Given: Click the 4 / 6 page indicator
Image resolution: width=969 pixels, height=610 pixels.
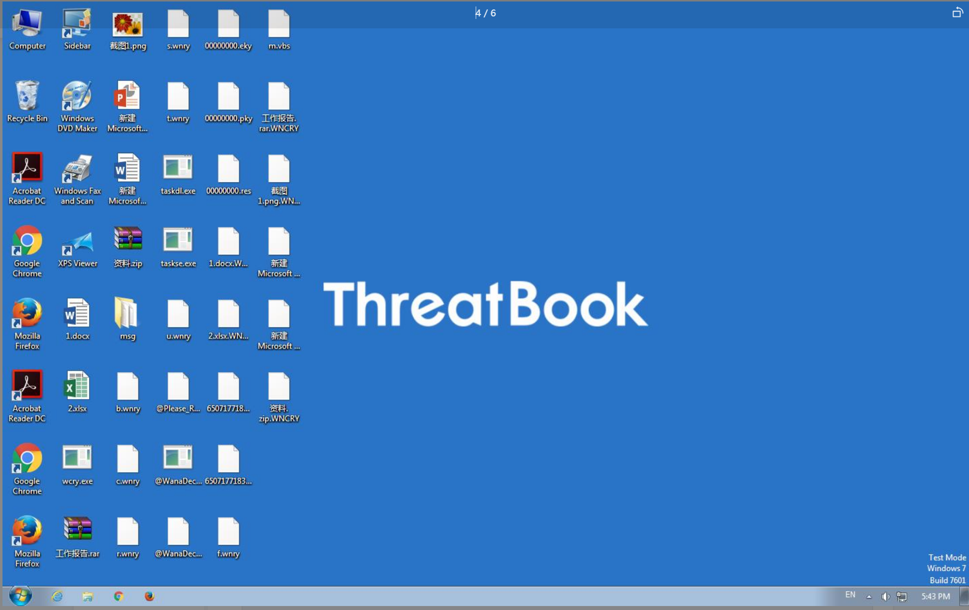Looking at the screenshot, I should pyautogui.click(x=485, y=13).
